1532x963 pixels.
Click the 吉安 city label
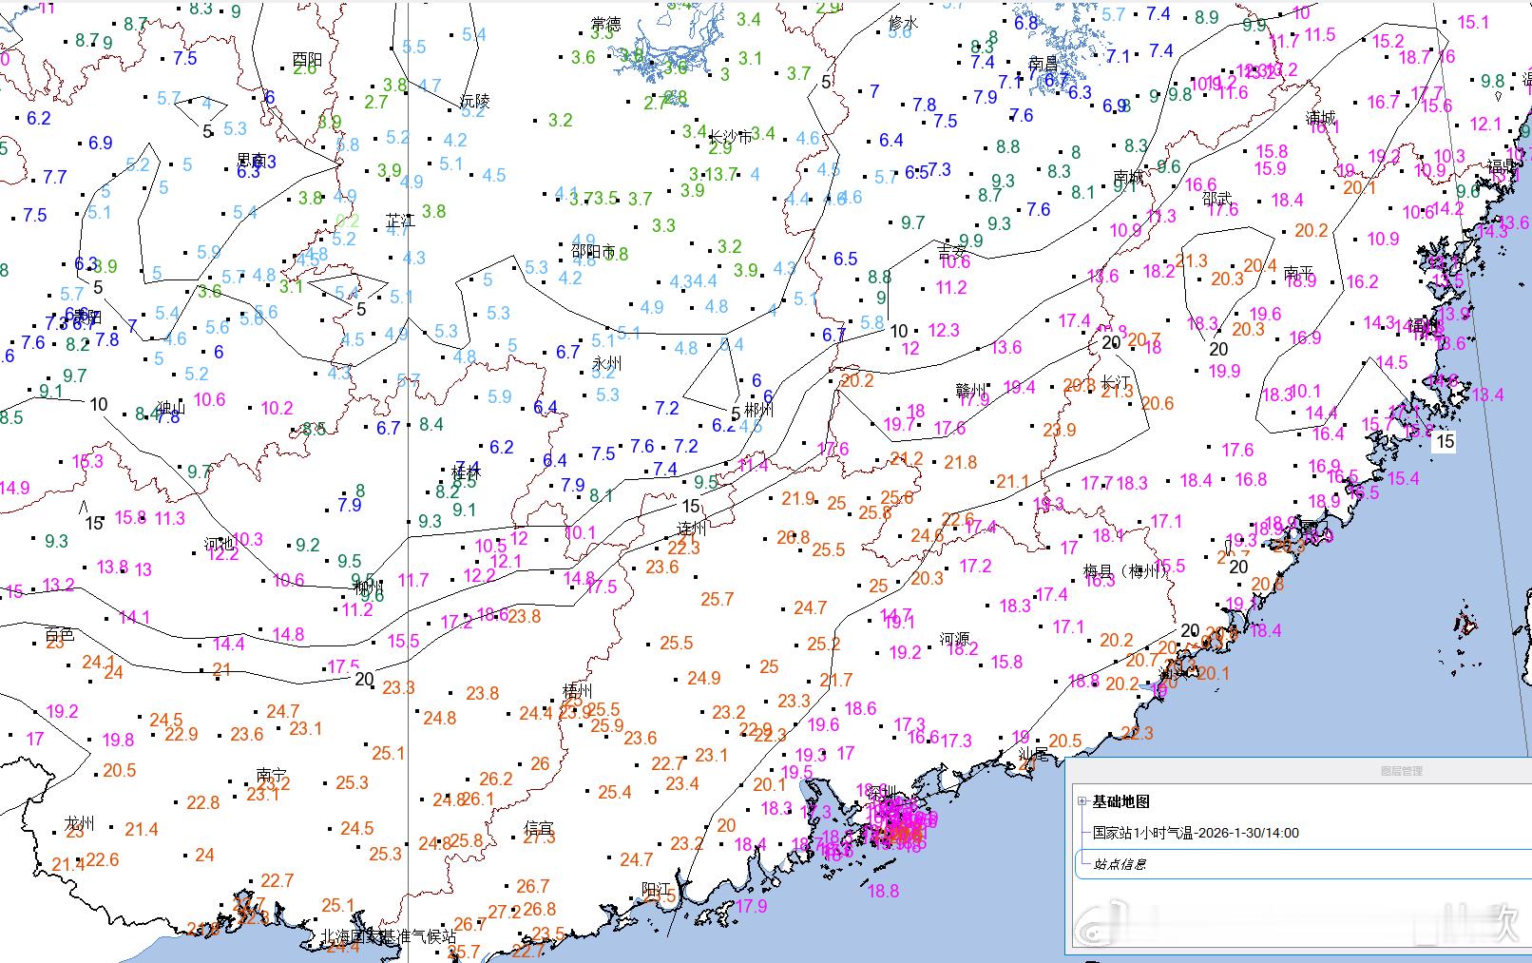[x=953, y=252]
